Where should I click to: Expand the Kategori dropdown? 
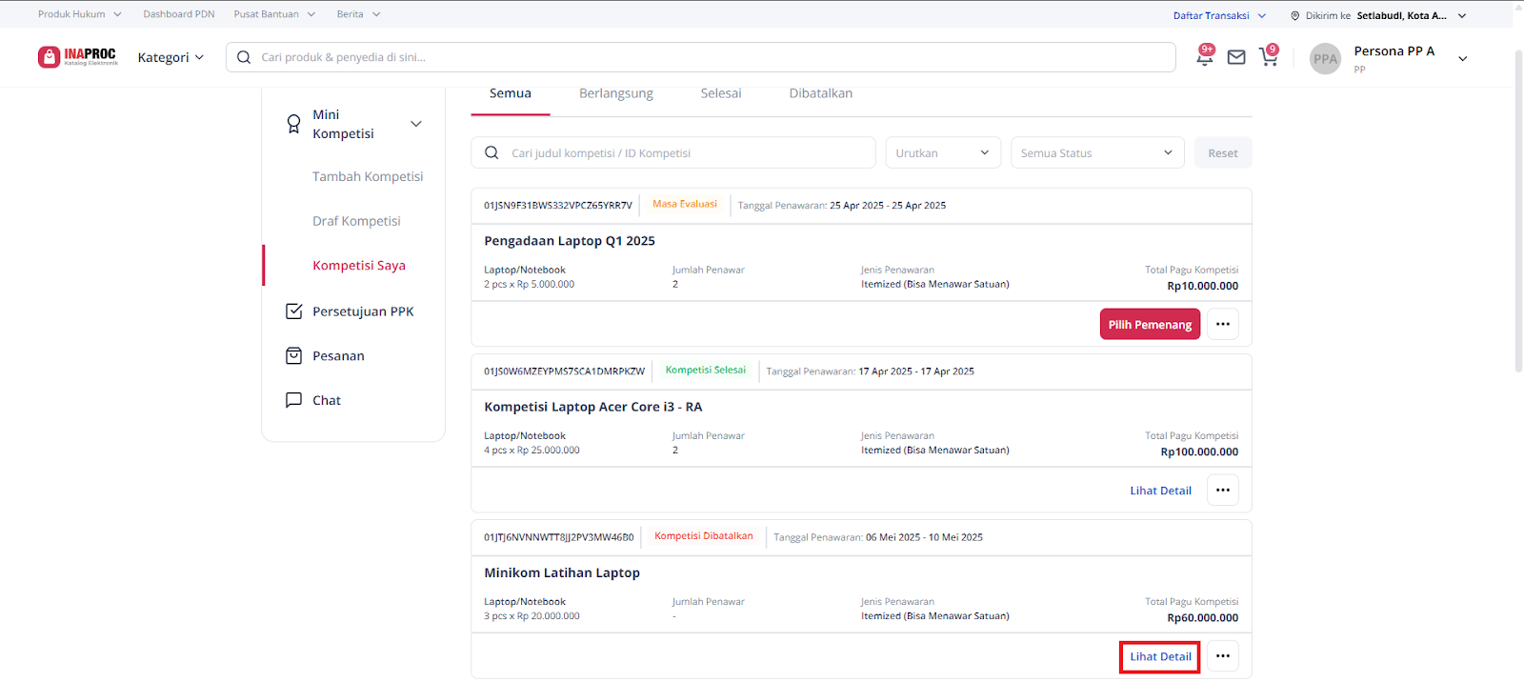(x=170, y=57)
